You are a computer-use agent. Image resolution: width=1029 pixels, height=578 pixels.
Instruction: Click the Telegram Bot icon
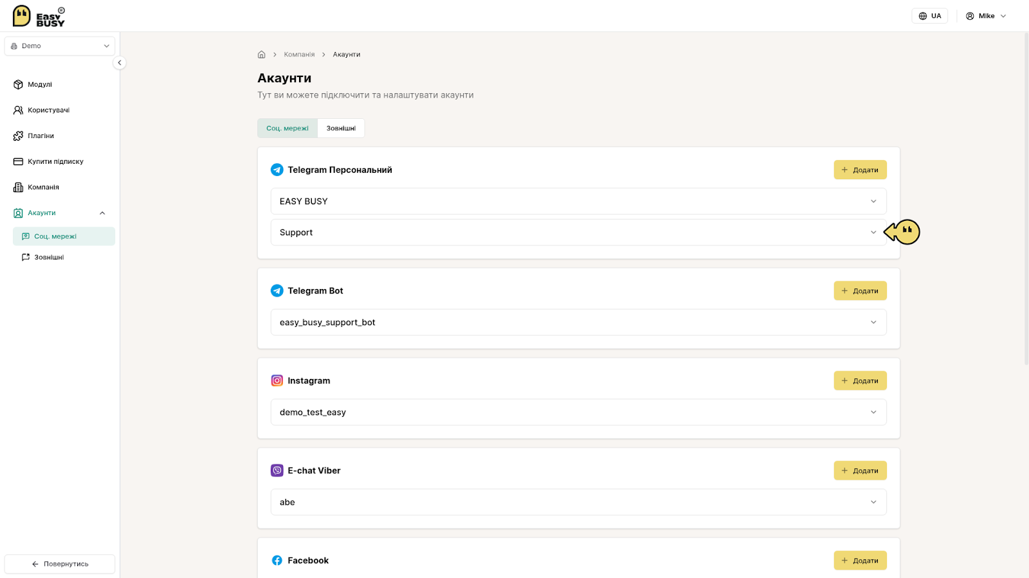[x=277, y=291]
